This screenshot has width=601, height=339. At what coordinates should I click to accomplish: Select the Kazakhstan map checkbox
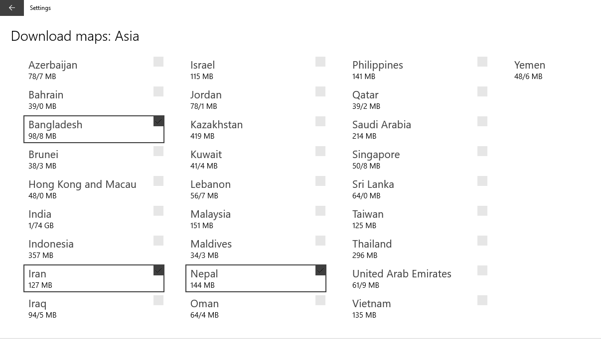click(320, 121)
